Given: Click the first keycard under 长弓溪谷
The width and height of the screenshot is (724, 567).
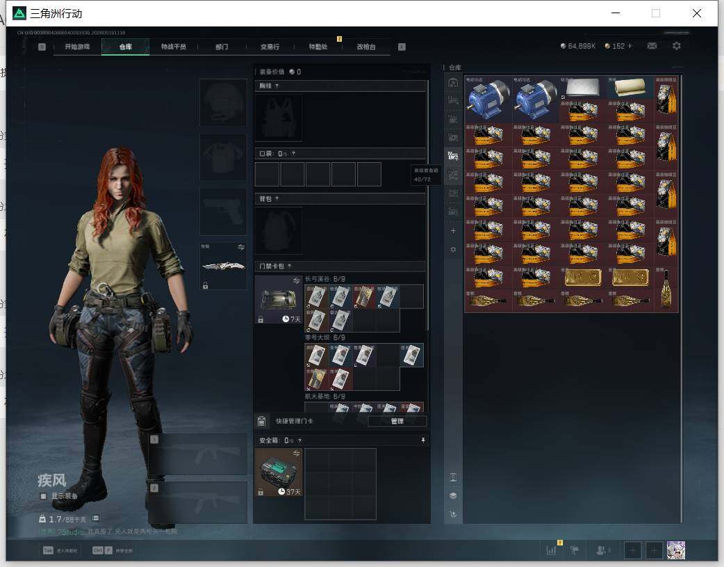Looking at the screenshot, I should coord(317,296).
